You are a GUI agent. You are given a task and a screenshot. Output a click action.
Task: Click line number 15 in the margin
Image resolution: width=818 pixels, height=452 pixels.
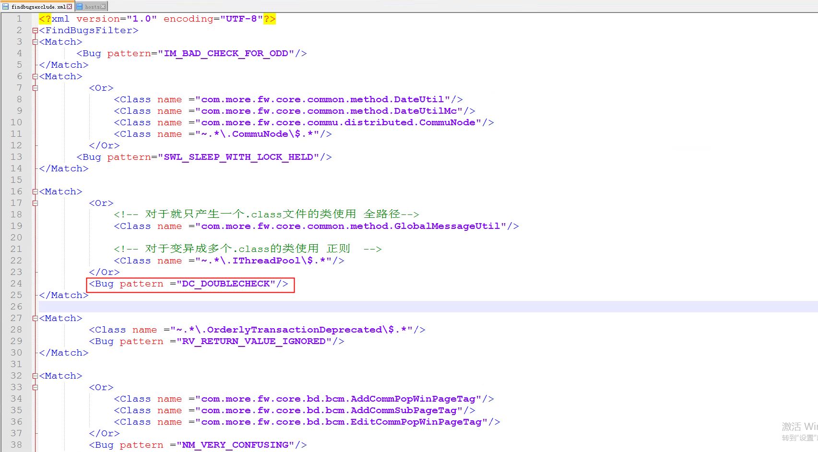(x=16, y=180)
